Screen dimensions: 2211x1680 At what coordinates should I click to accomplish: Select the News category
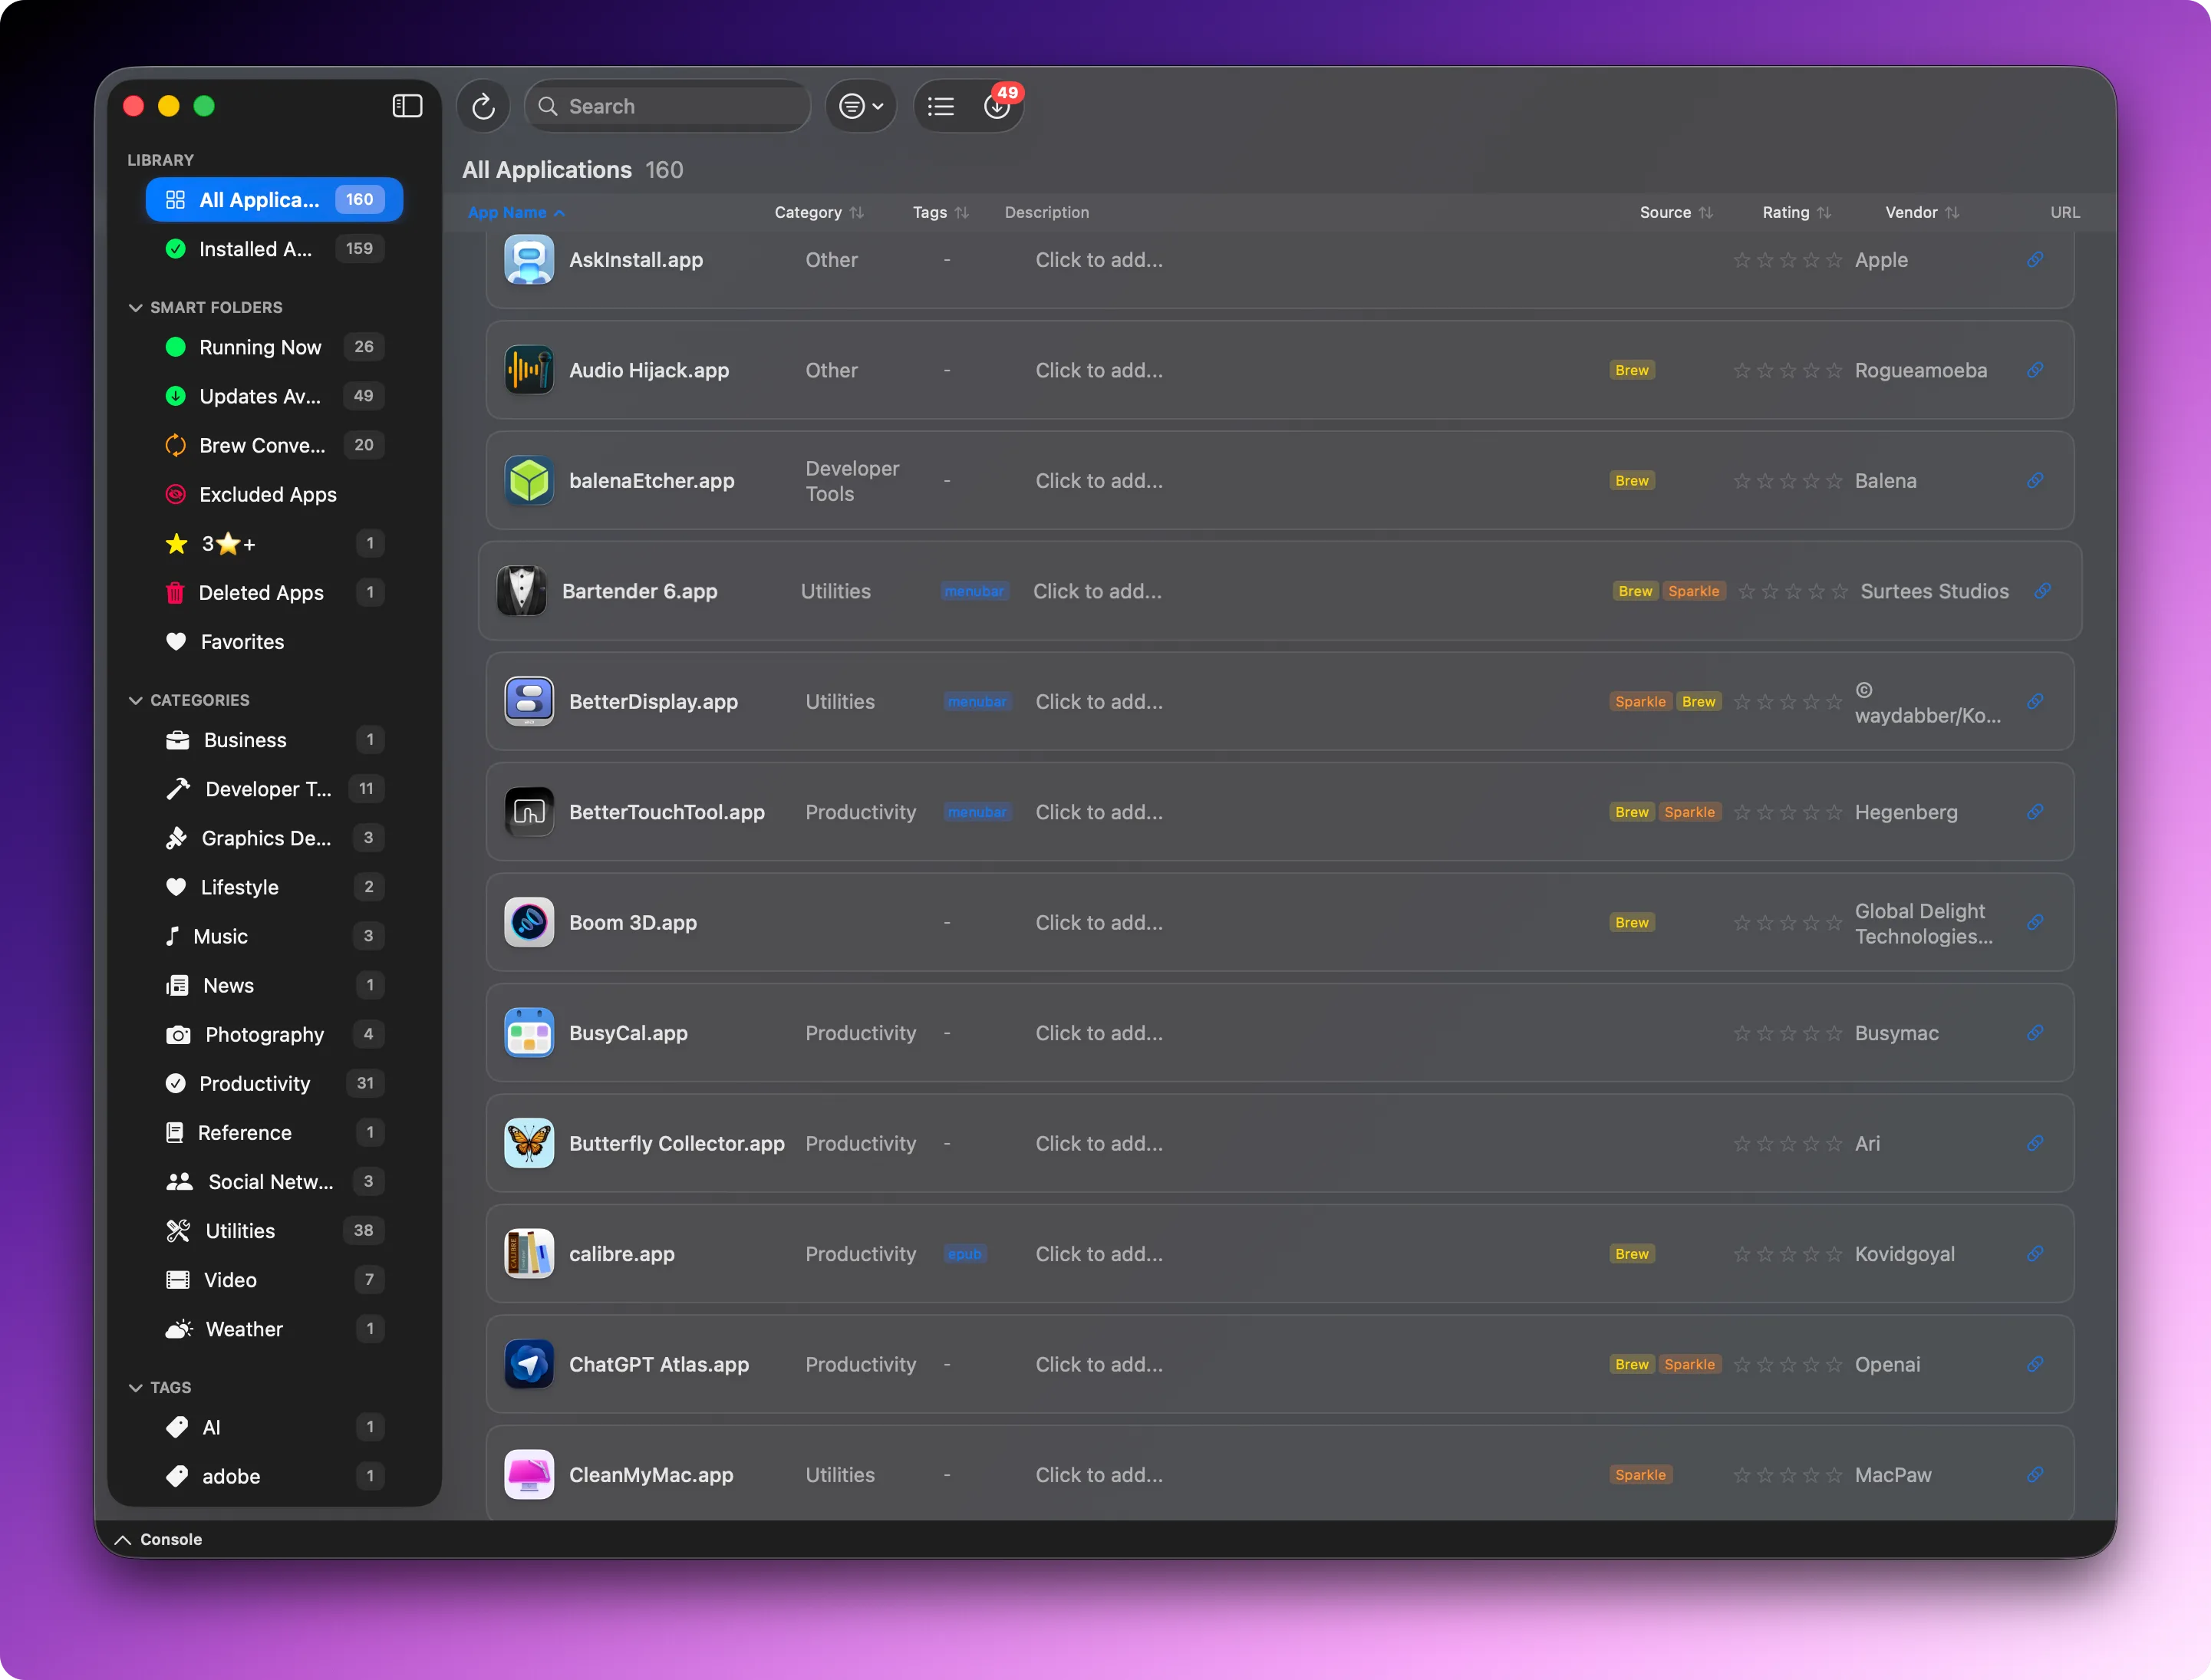pyautogui.click(x=274, y=985)
